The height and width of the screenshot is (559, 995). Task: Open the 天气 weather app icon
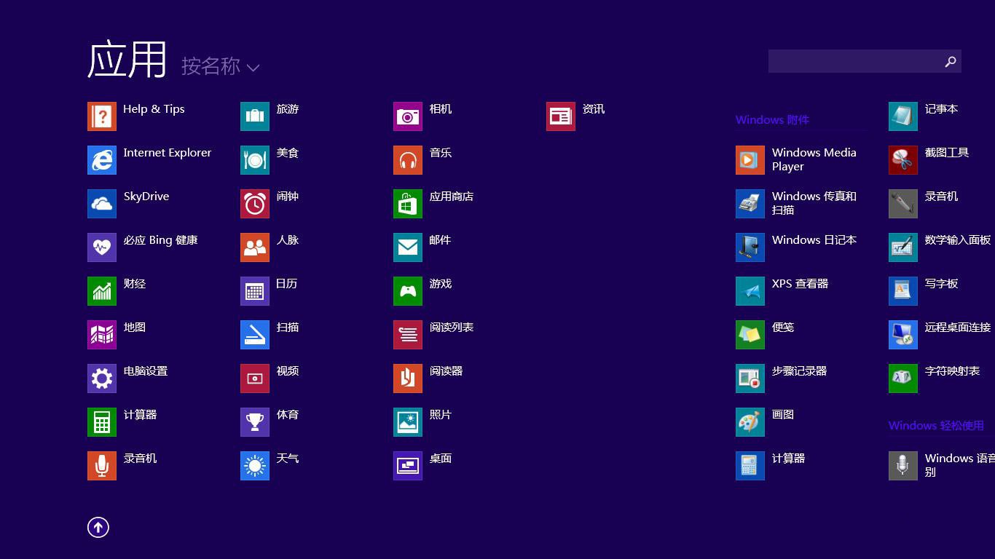tap(255, 466)
